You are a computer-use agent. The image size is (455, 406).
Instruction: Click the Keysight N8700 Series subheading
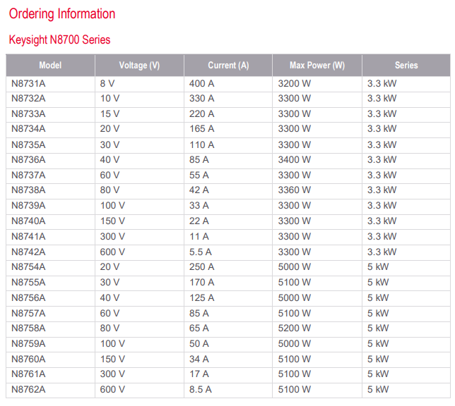60,39
